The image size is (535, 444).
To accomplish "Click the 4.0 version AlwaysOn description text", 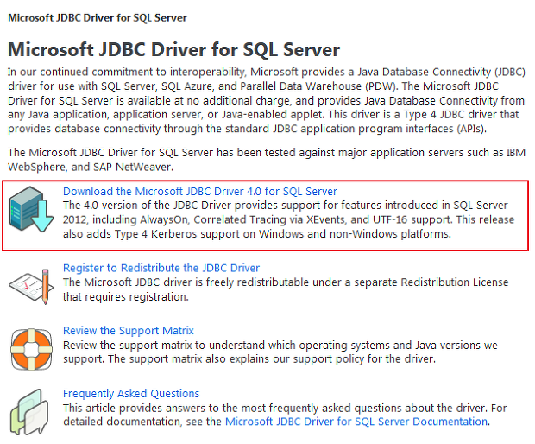I will tap(288, 219).
